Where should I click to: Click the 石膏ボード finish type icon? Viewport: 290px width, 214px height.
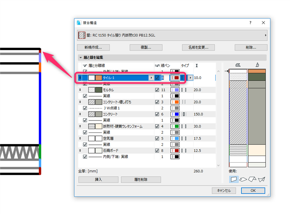(x=184, y=151)
